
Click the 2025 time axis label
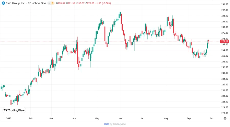(x=9, y=118)
